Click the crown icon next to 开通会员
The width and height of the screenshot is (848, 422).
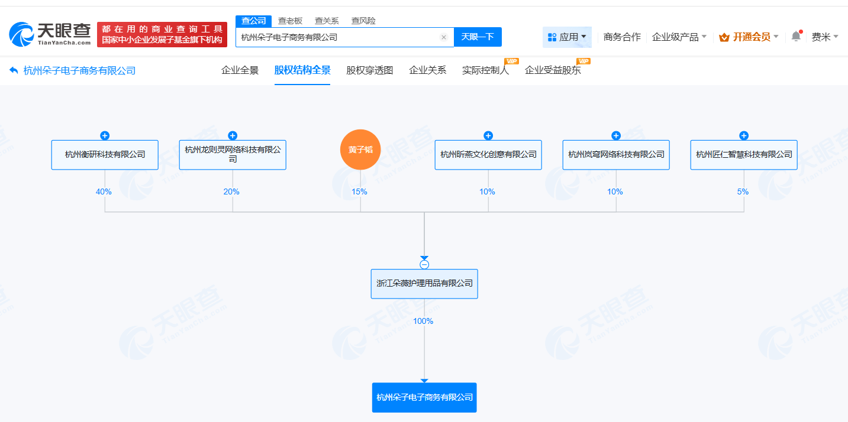[724, 36]
